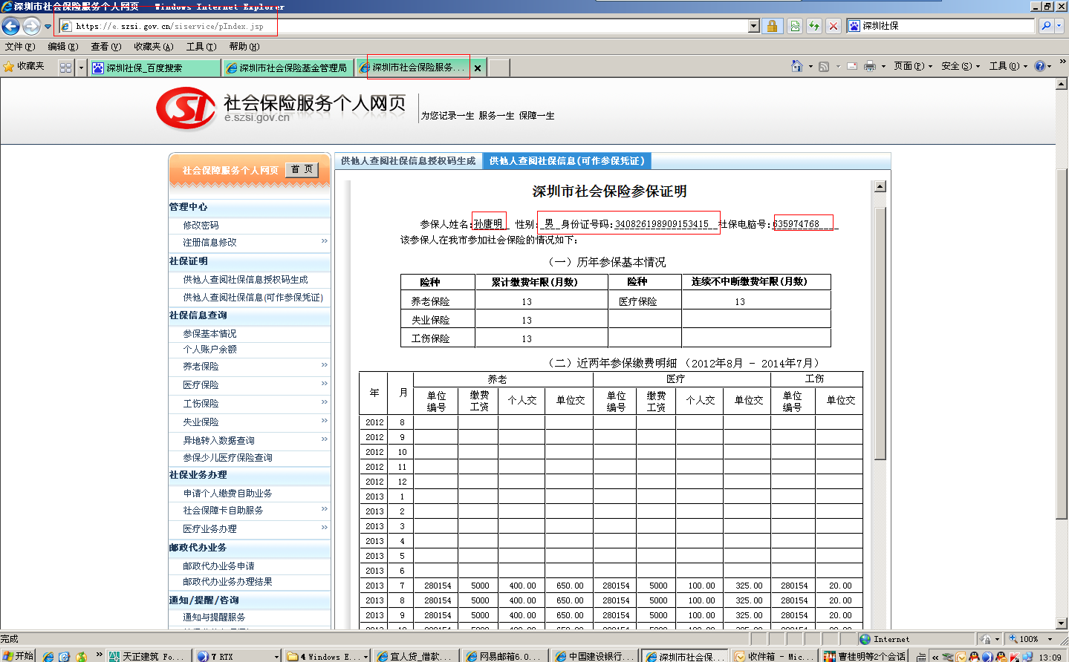1069x662 pixels.
Task: Click the browser Back arrow button
Action: point(10,27)
